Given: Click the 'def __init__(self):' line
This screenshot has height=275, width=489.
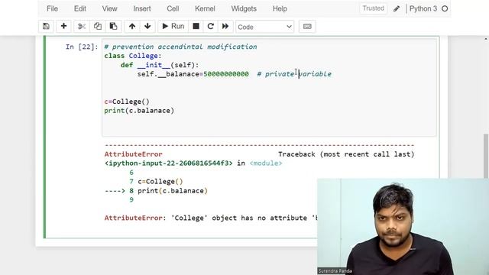Looking at the screenshot, I should click(x=160, y=65).
